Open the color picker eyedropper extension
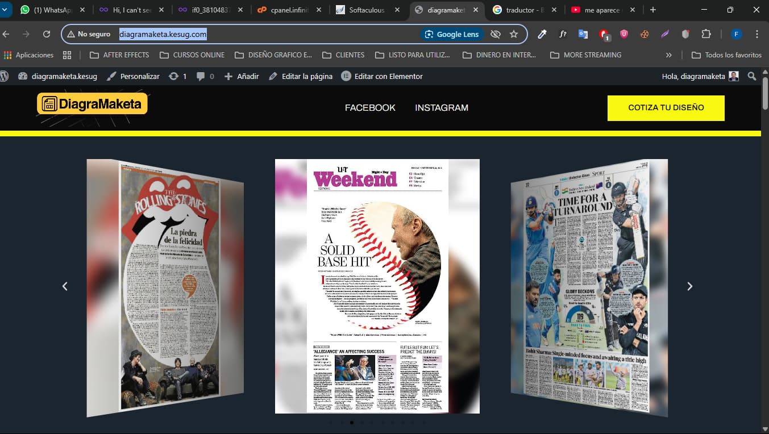 tap(542, 34)
